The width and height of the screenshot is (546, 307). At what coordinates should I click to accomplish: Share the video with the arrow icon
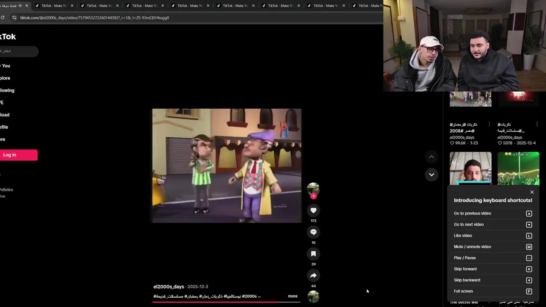[x=313, y=275]
